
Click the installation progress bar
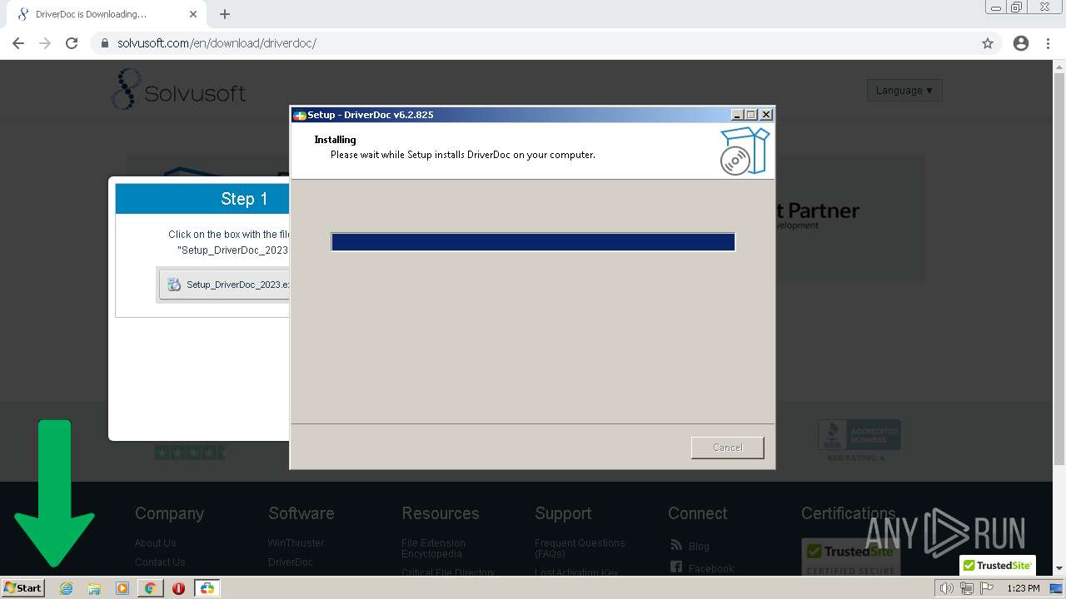533,242
